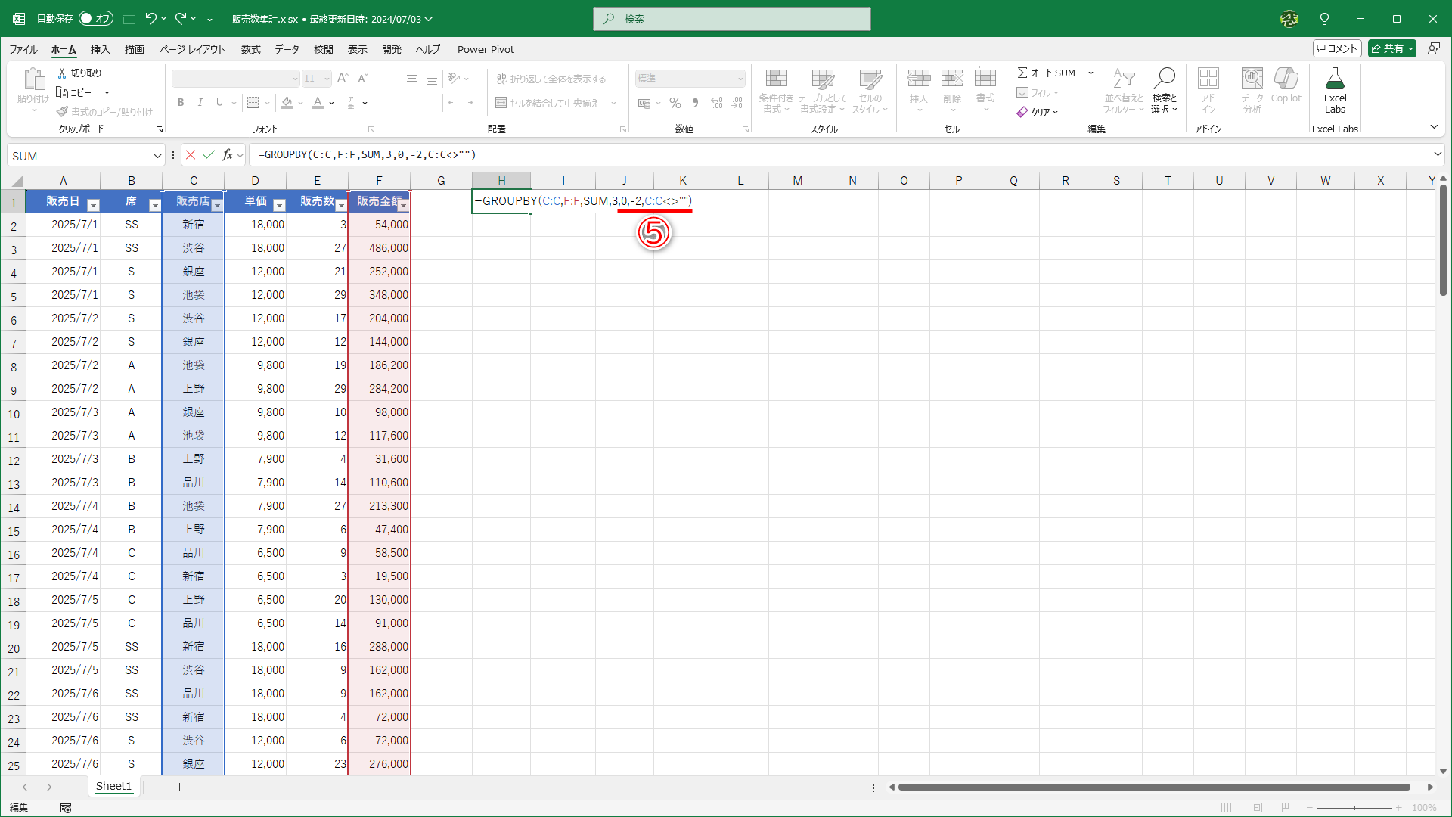
Task: Click the search box in title bar
Action: click(732, 19)
